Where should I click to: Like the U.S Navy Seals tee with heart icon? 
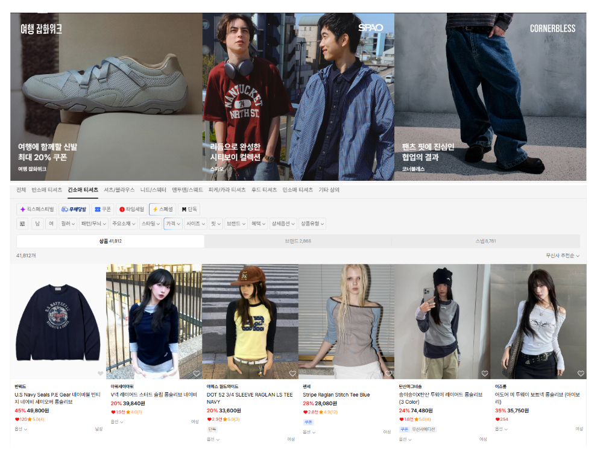click(100, 374)
